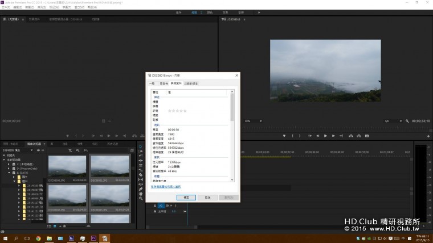Viewport: 433px width, 243px height.
Task: Select the Selection tool in the tools panel
Action: 141,146
